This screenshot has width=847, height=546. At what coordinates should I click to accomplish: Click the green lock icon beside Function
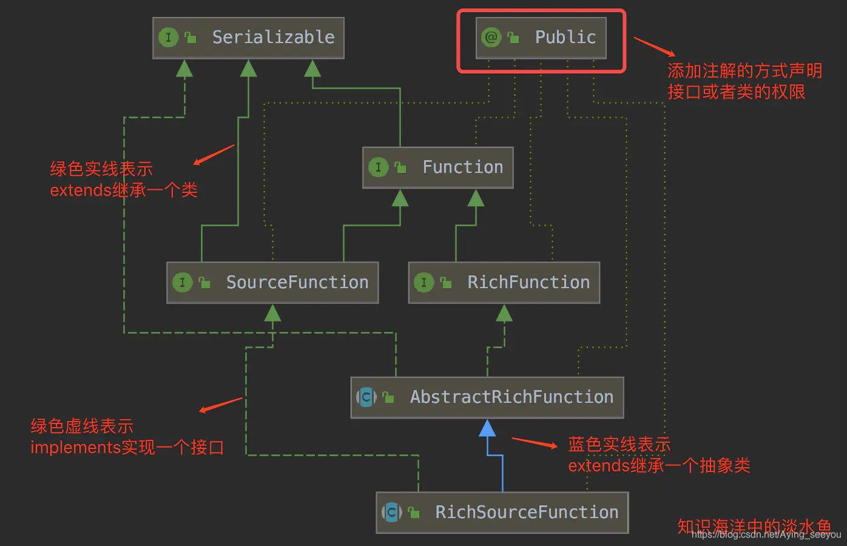(x=400, y=167)
